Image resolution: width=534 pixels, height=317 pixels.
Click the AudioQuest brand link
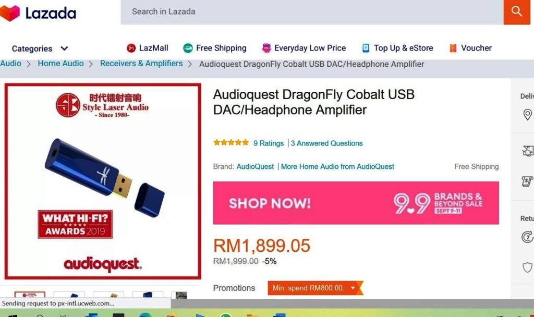(x=255, y=166)
